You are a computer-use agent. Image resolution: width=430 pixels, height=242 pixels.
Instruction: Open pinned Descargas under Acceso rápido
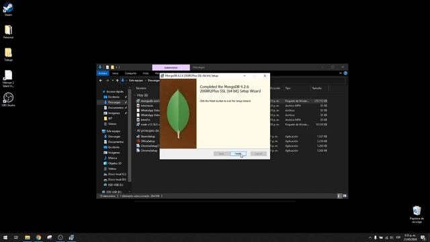[x=114, y=102]
